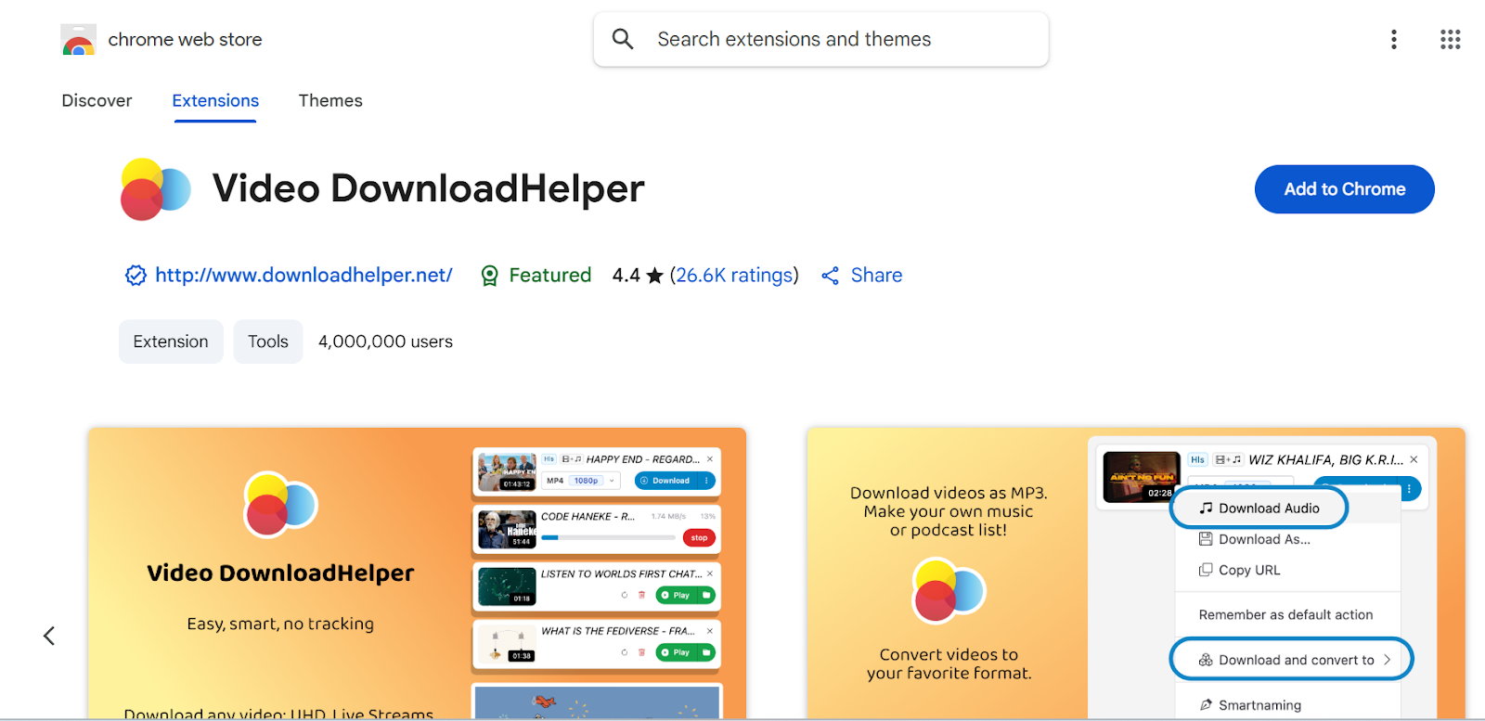Click the rating star icon
1485x721 pixels.
(x=654, y=276)
